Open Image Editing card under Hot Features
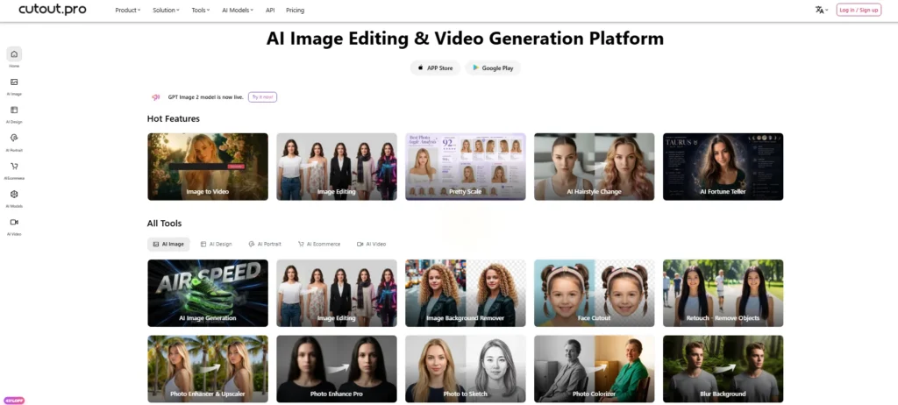 (x=337, y=167)
